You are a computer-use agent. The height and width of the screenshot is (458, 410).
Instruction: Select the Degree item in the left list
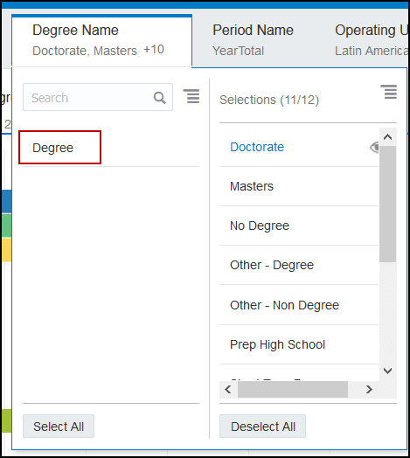(53, 148)
